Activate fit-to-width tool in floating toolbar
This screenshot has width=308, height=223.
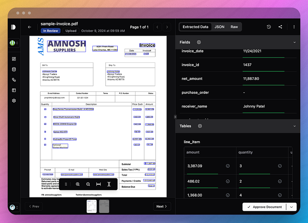point(98,184)
